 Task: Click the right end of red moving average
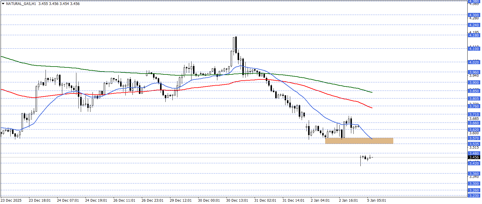click(372, 108)
